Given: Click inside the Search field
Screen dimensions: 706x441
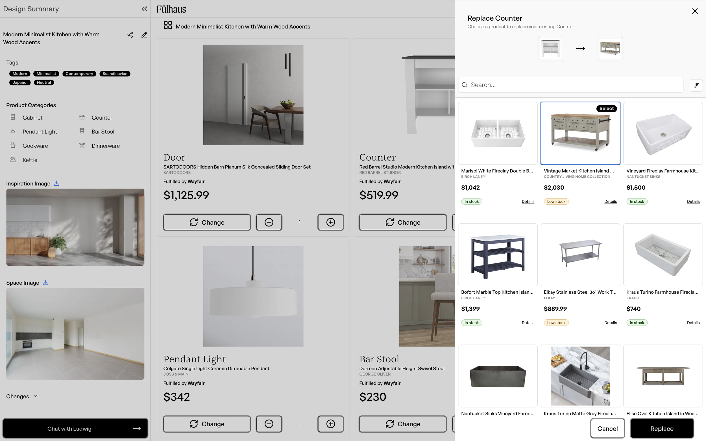Looking at the screenshot, I should click(x=555, y=85).
